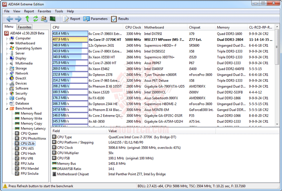Open the Report menu
Viewport: 282px width, 191px height.
pos(29,11)
